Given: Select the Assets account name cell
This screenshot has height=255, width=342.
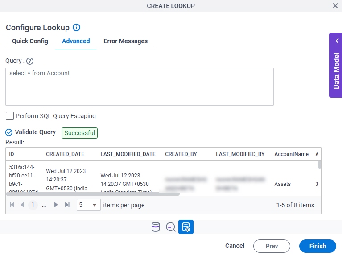Looking at the screenshot, I should pos(282,184).
